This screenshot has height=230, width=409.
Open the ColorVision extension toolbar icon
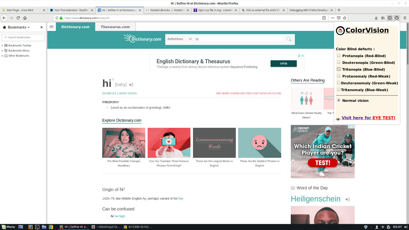(397, 18)
